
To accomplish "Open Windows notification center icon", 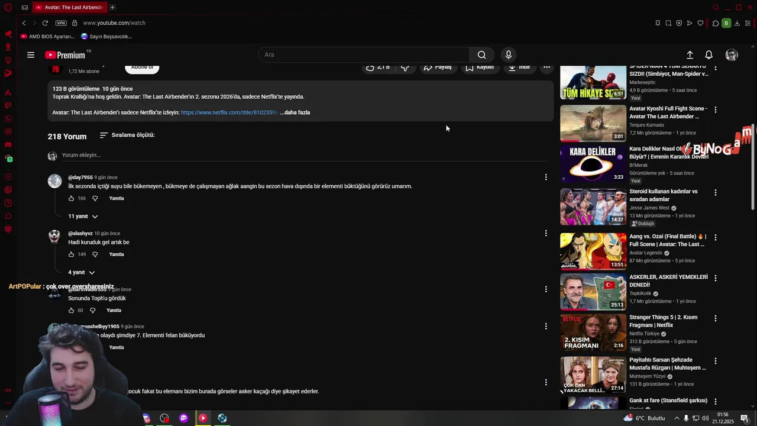I will point(745,418).
